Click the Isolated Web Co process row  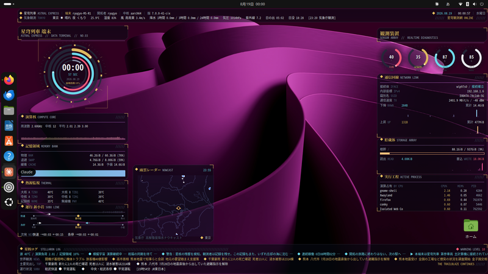tap(432, 209)
